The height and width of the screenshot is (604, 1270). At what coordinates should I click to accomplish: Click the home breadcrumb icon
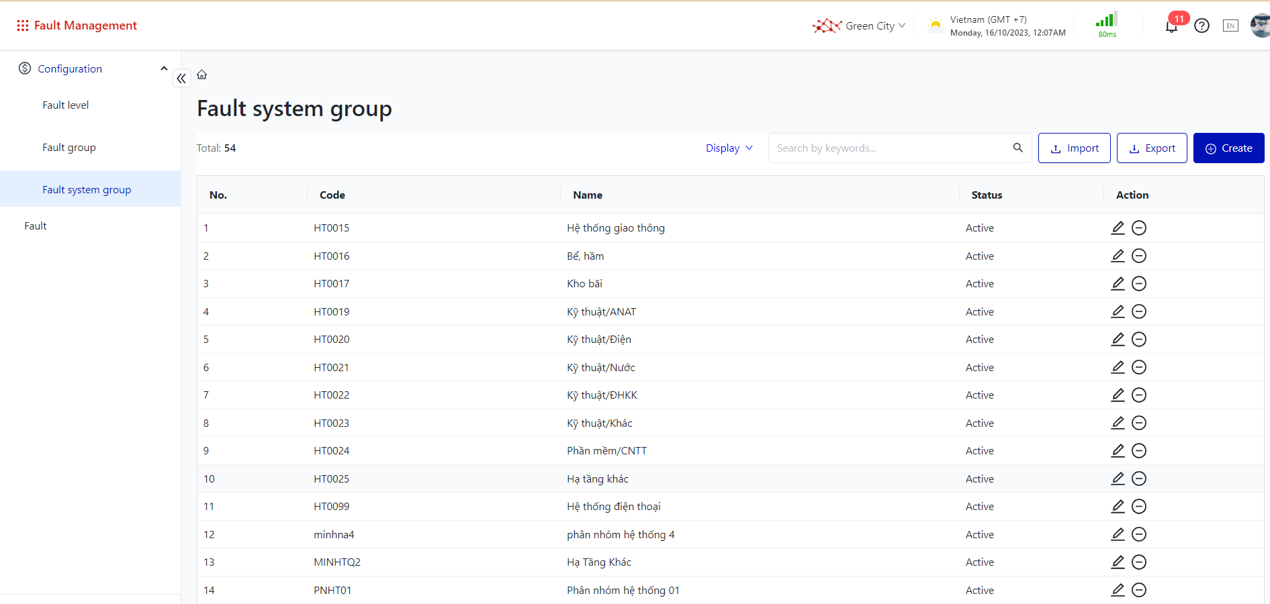[201, 74]
